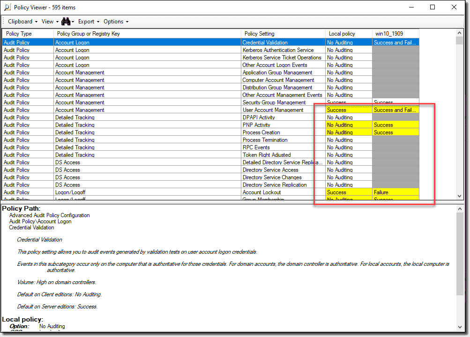Select the DPAPI Activity row

point(141,117)
